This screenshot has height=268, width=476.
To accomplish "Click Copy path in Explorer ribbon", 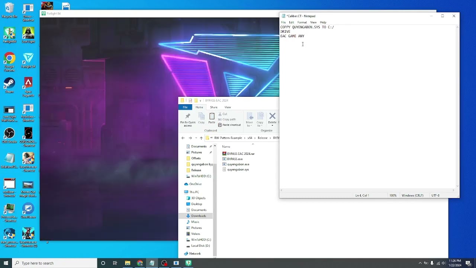I will coord(227,119).
